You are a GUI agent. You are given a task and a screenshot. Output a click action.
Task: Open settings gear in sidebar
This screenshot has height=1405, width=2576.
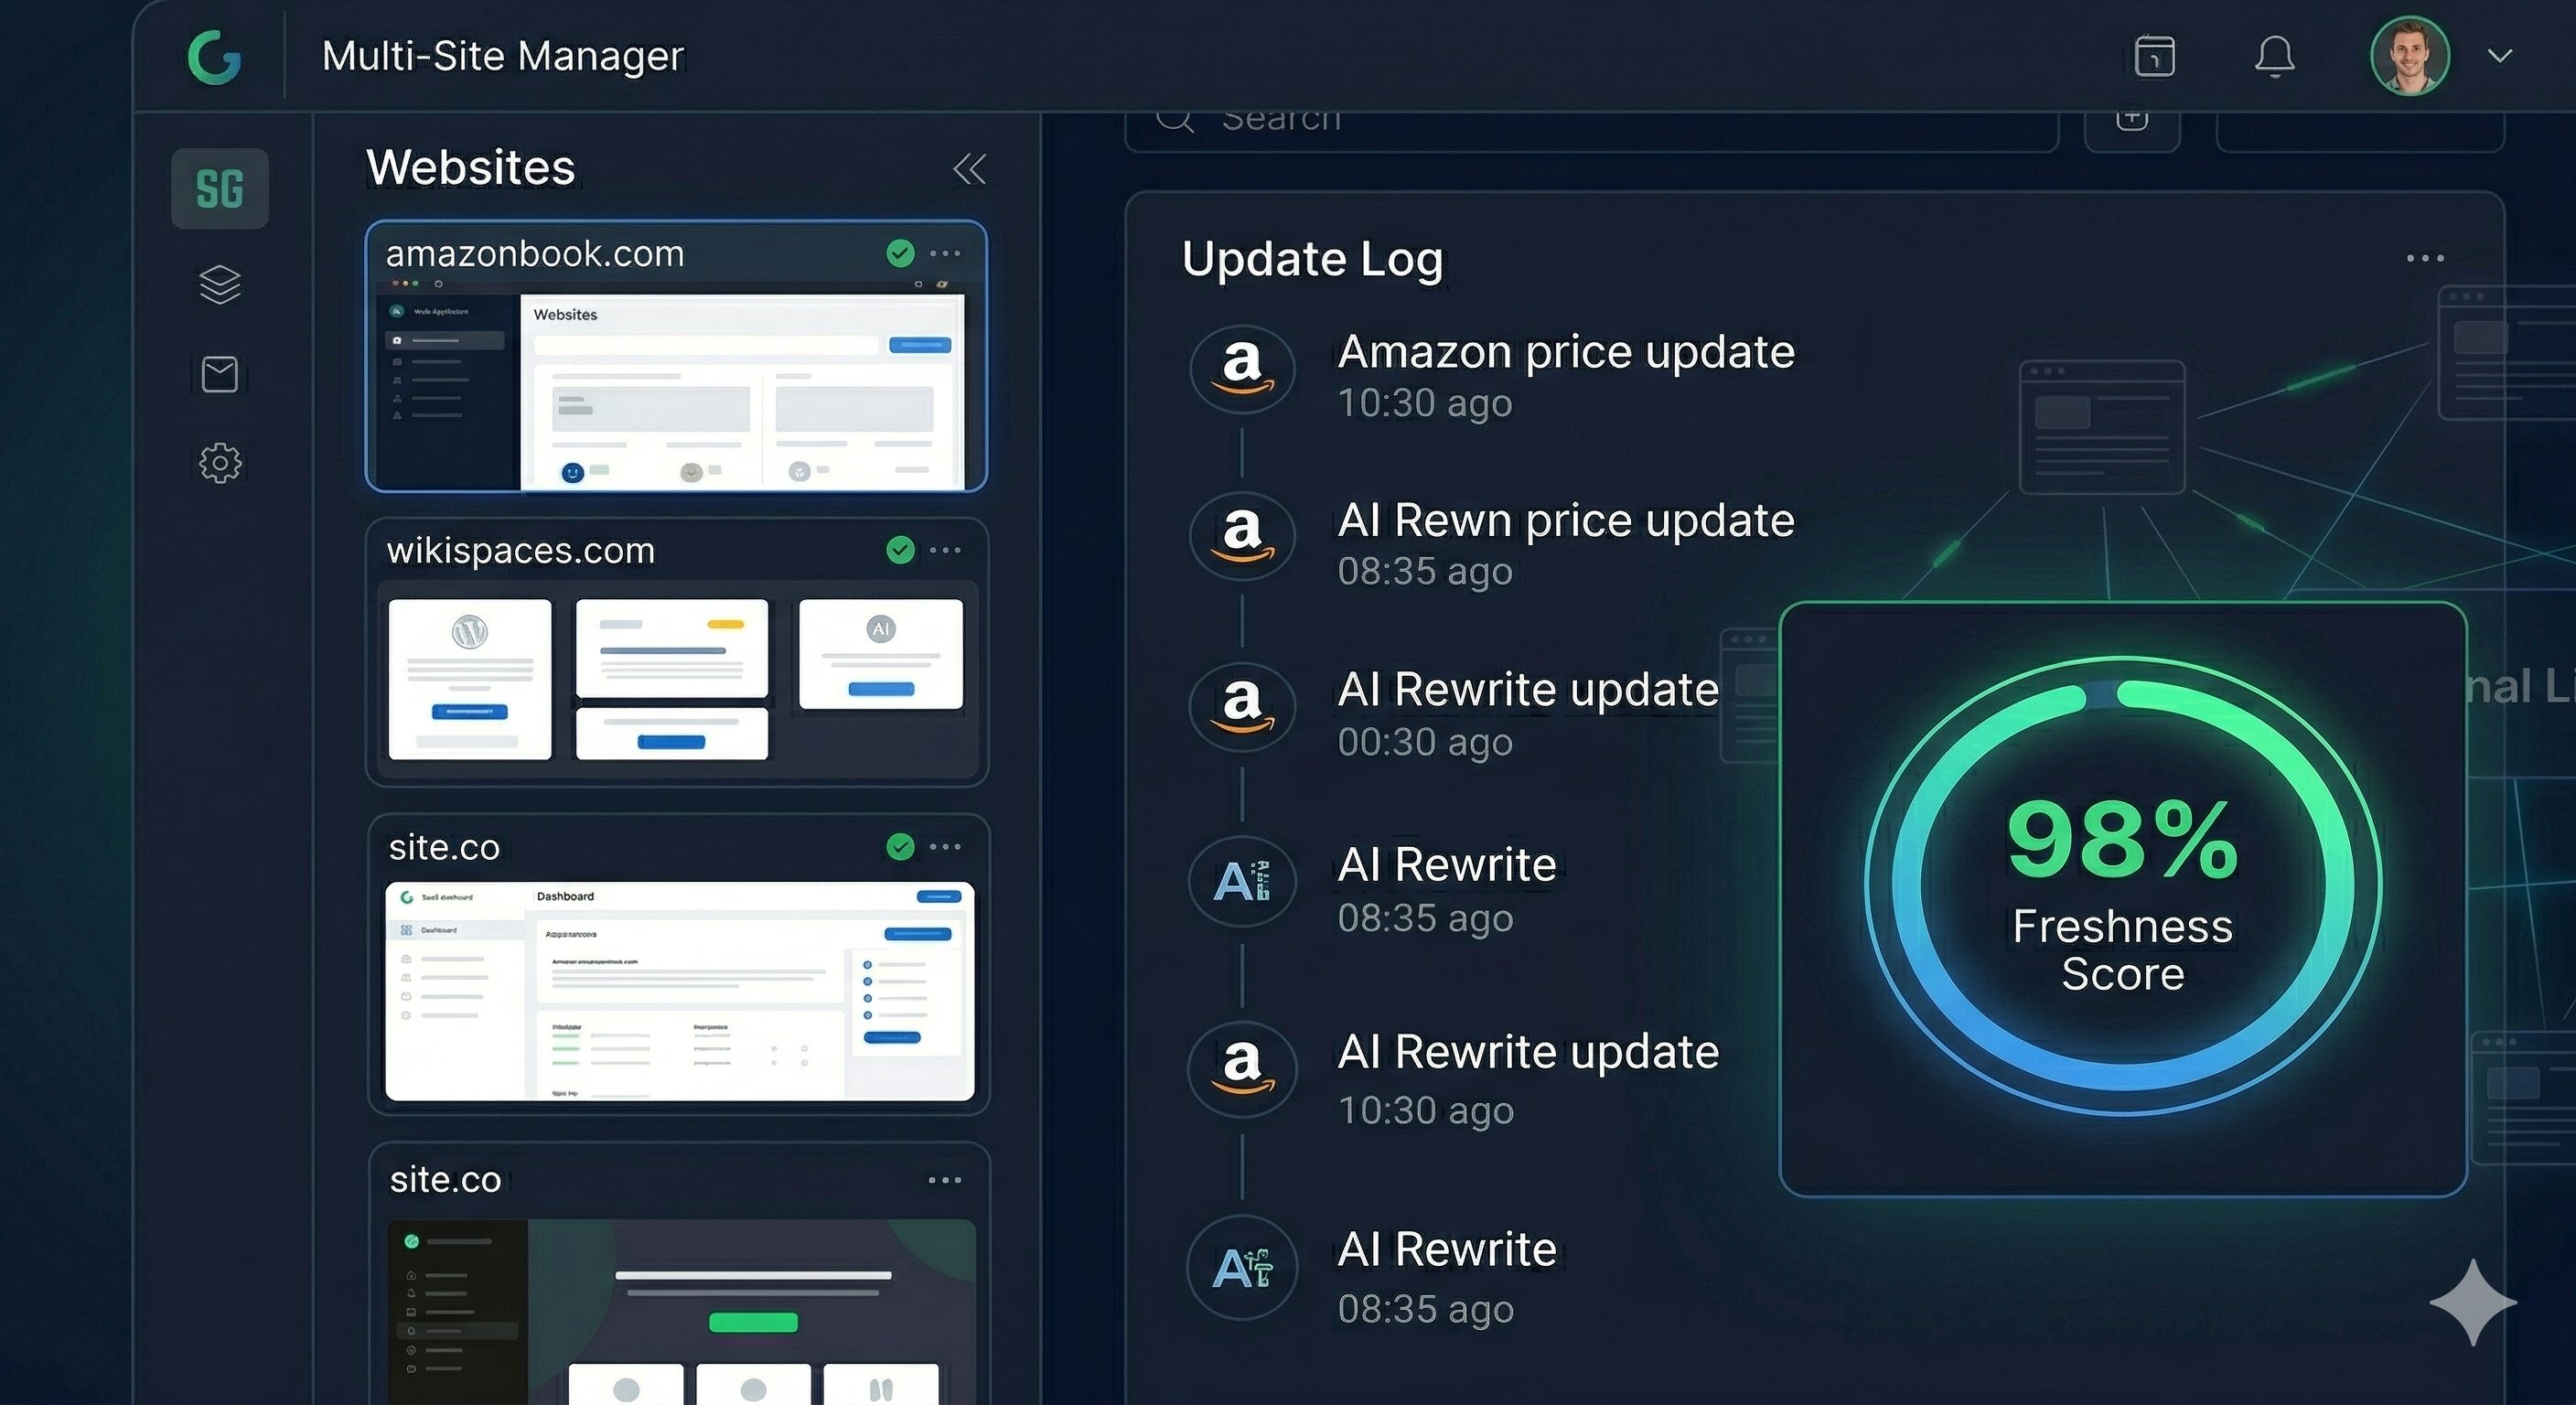(220, 463)
